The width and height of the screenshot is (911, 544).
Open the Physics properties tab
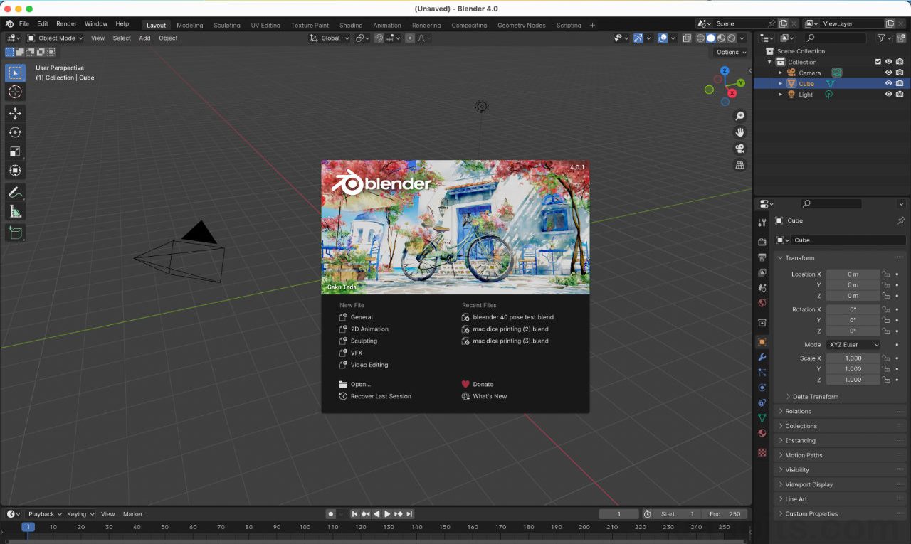pyautogui.click(x=762, y=388)
